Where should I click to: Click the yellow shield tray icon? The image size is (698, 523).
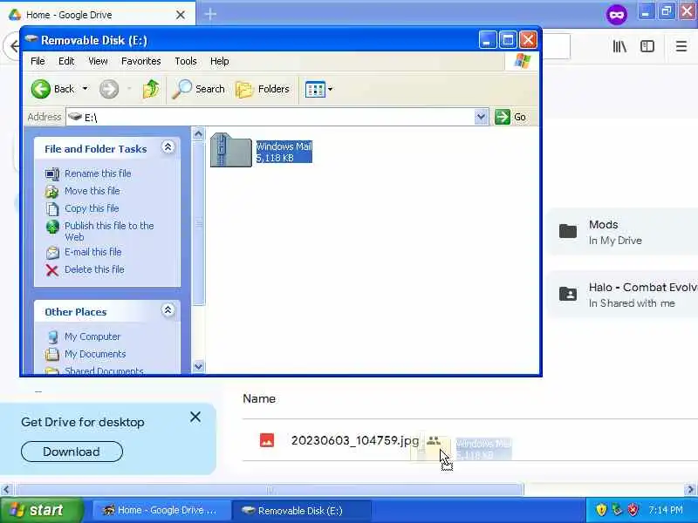601,510
